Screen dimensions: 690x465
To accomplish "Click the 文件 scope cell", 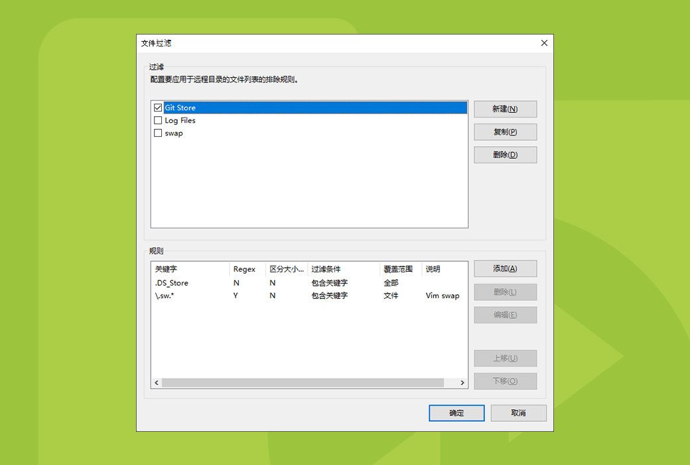I will (391, 296).
